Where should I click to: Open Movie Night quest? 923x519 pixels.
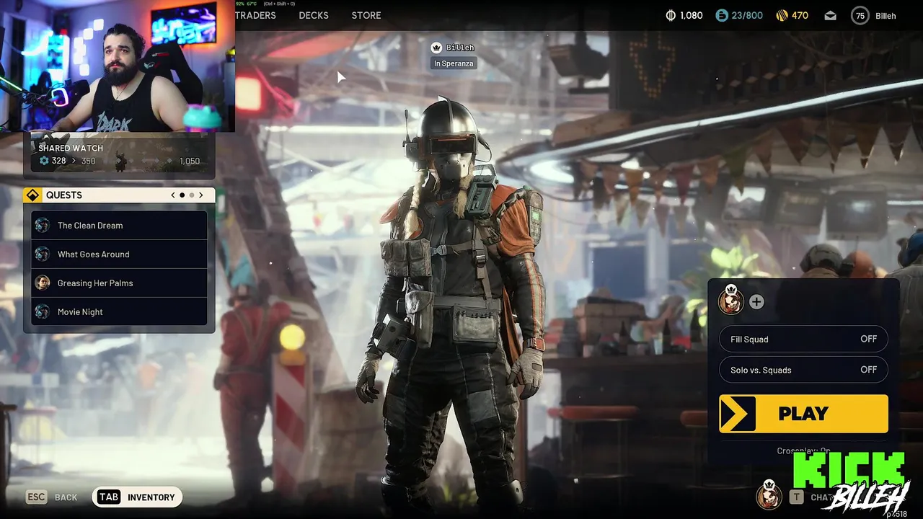(119, 312)
